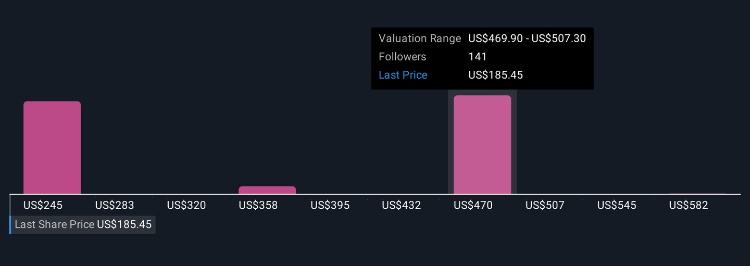Click the Last Share Price label
The width and height of the screenshot is (750, 266).
[55, 224]
